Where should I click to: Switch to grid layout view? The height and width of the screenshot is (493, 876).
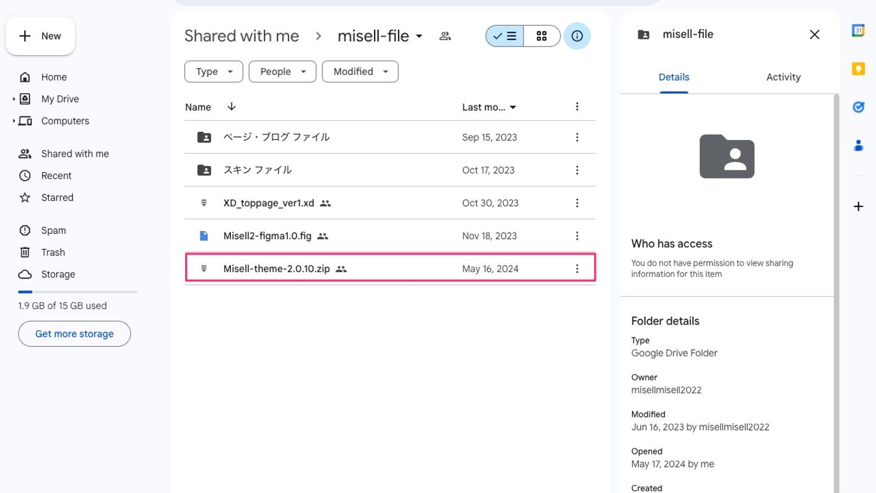click(x=542, y=36)
